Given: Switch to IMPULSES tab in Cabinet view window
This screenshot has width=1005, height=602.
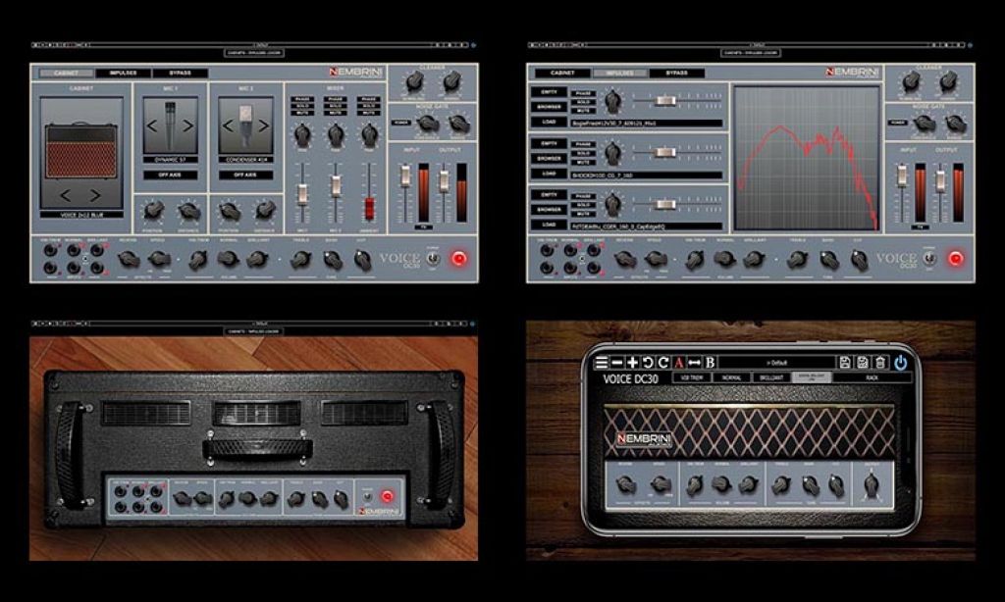Looking at the screenshot, I should tap(123, 73).
